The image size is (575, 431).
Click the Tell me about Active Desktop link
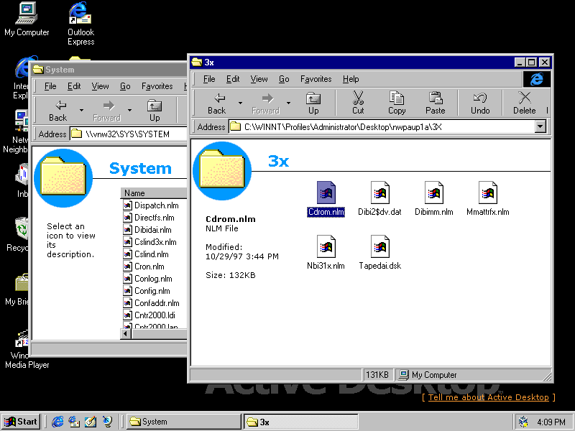(x=489, y=397)
